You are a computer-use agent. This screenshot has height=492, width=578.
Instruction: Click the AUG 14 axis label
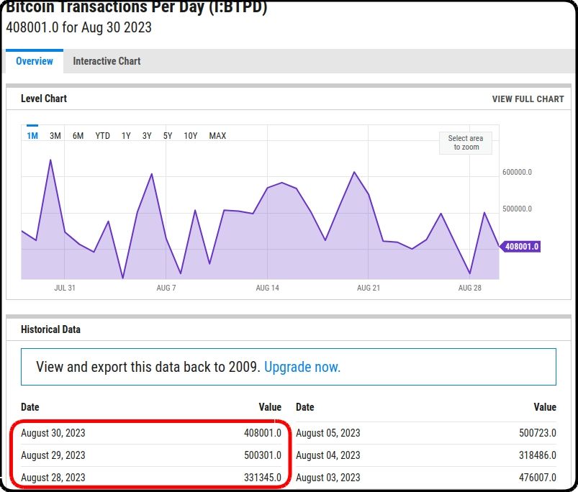(x=267, y=288)
